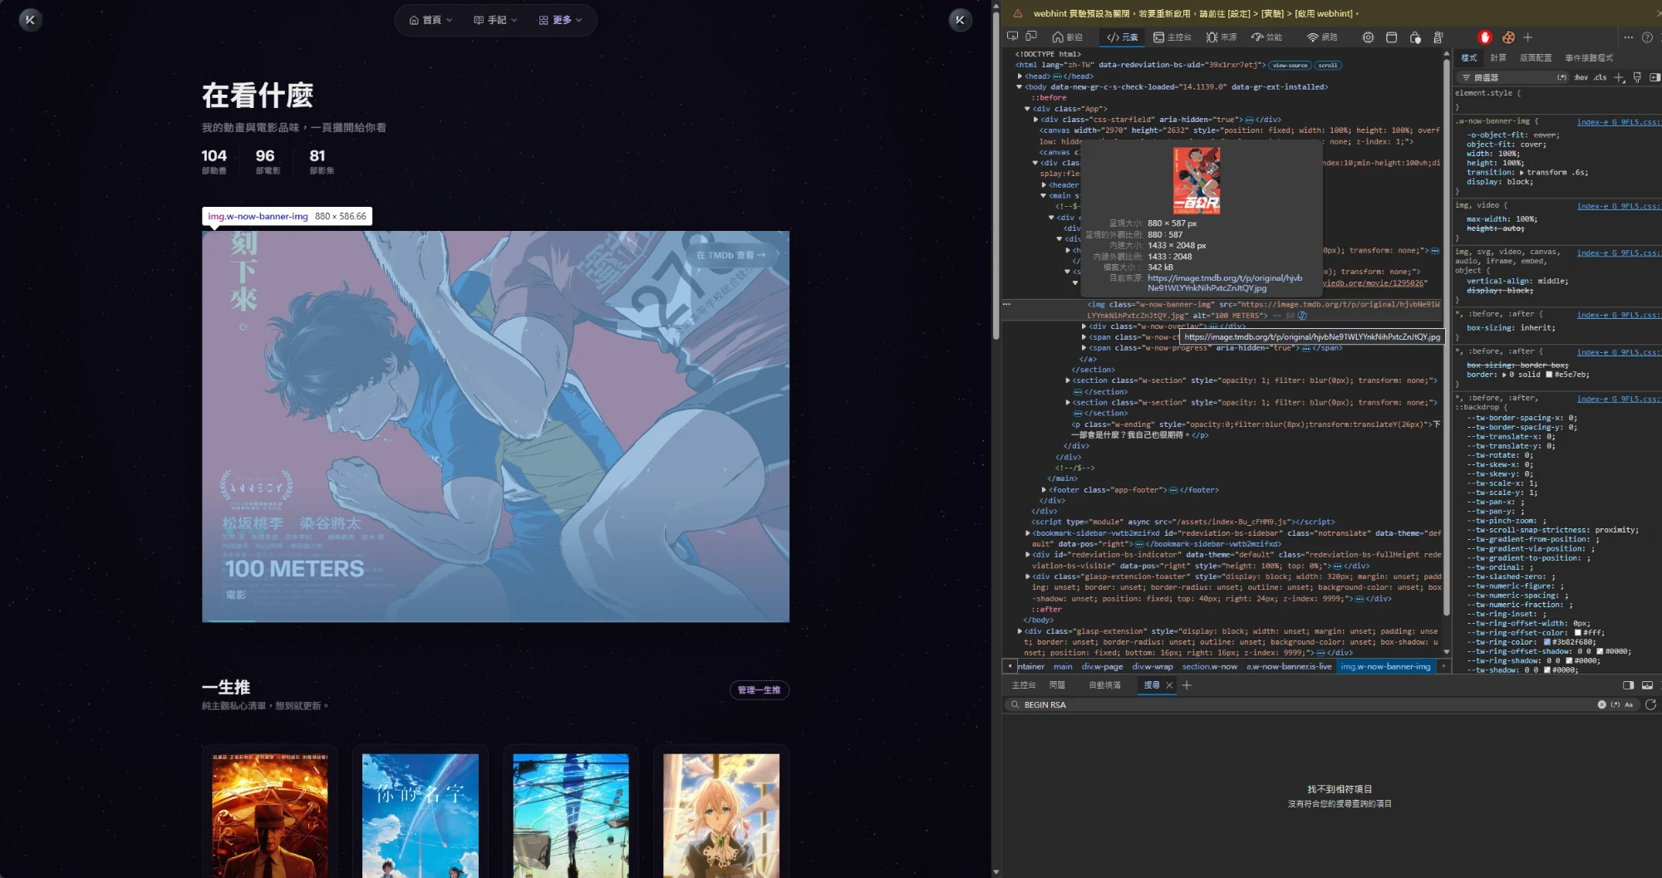
Task: Collapse the body element node
Action: (1020, 86)
